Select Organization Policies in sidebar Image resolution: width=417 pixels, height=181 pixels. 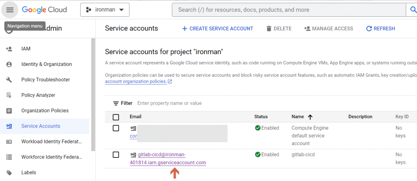[45, 111]
